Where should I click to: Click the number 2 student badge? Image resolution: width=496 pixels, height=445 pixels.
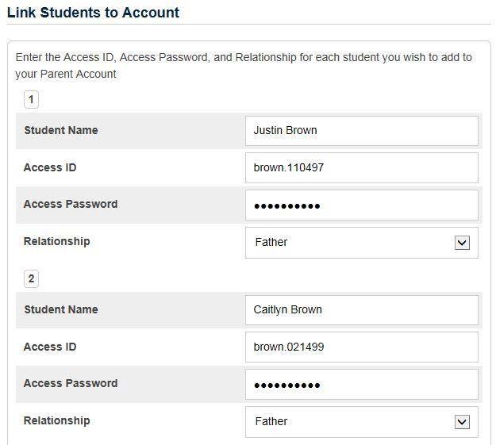pyautogui.click(x=31, y=279)
